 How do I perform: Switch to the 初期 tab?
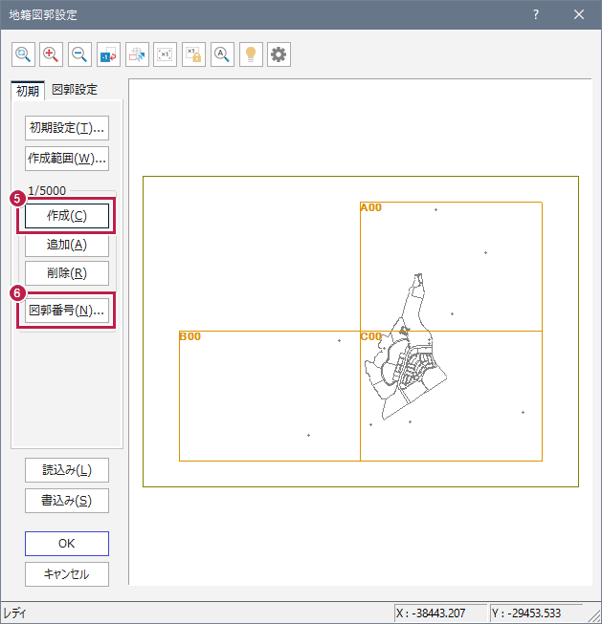[x=28, y=91]
